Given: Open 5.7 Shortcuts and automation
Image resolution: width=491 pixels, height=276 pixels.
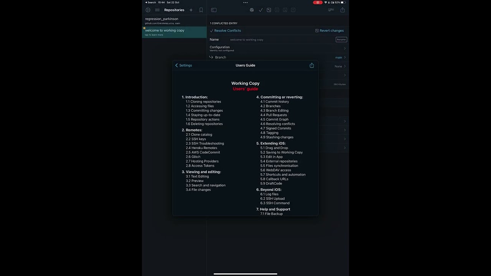Looking at the screenshot, I should (x=283, y=174).
